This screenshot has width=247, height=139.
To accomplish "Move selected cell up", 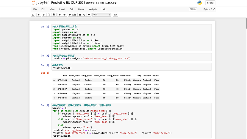I will coord(60,15).
